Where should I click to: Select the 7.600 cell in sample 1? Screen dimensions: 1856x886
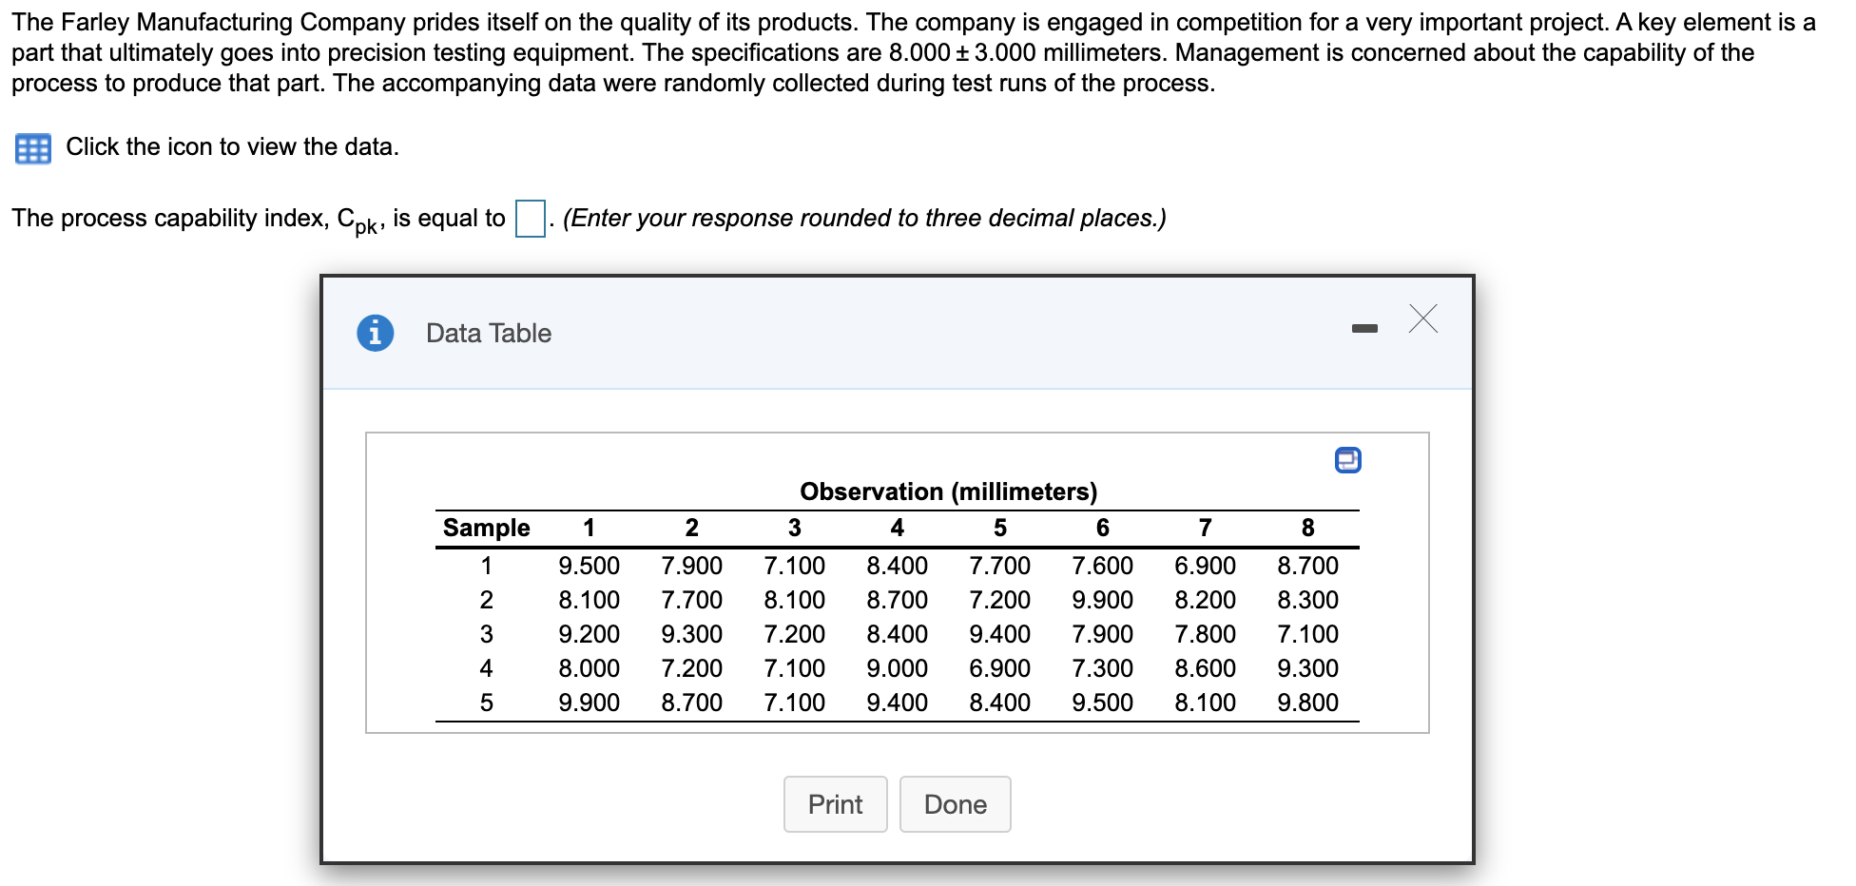point(1102,566)
